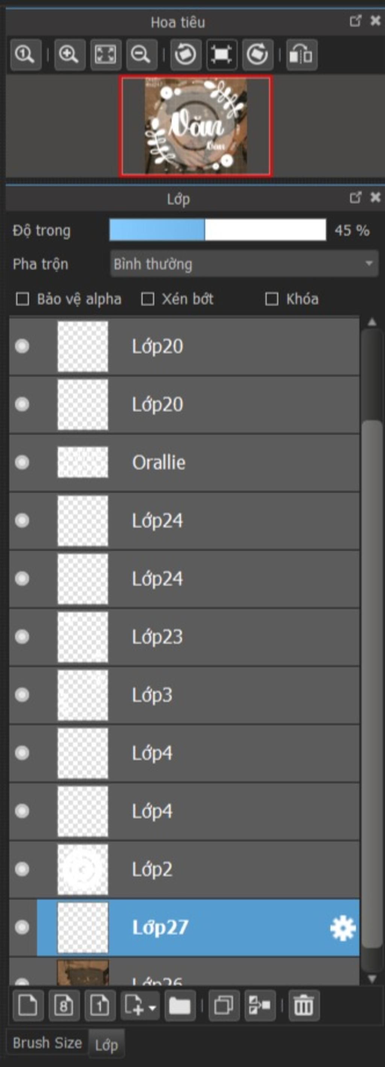385x1067 pixels.
Task: Hide the Orallie layer visibility dot
Action: tap(22, 462)
